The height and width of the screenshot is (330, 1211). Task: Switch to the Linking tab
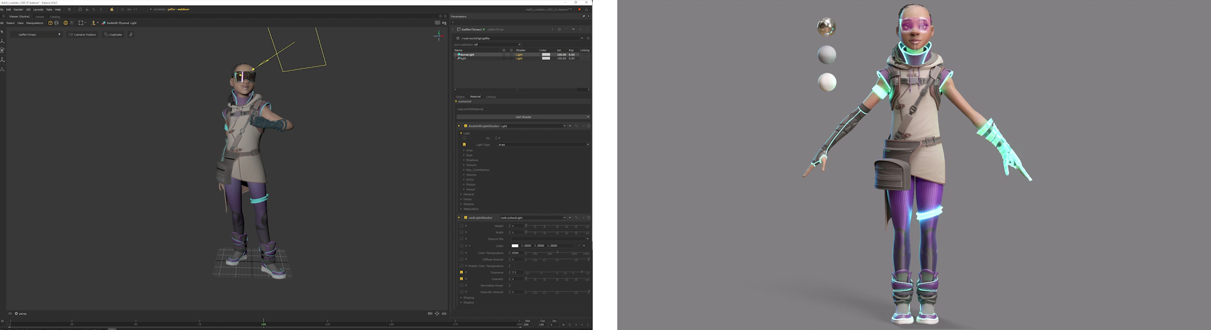491,97
